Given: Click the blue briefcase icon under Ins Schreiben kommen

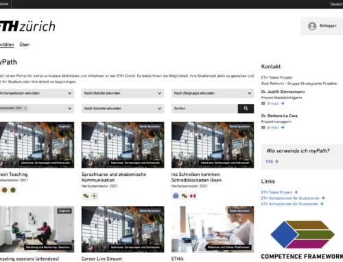Looking at the screenshot, I should (176, 196).
